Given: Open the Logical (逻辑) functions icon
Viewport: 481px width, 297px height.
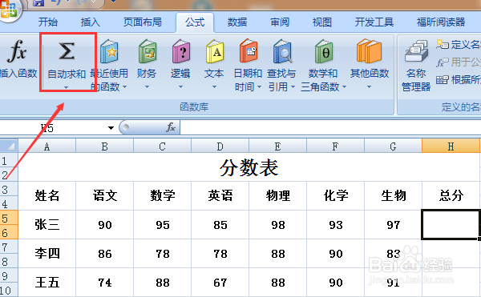Looking at the screenshot, I should pos(180,50).
